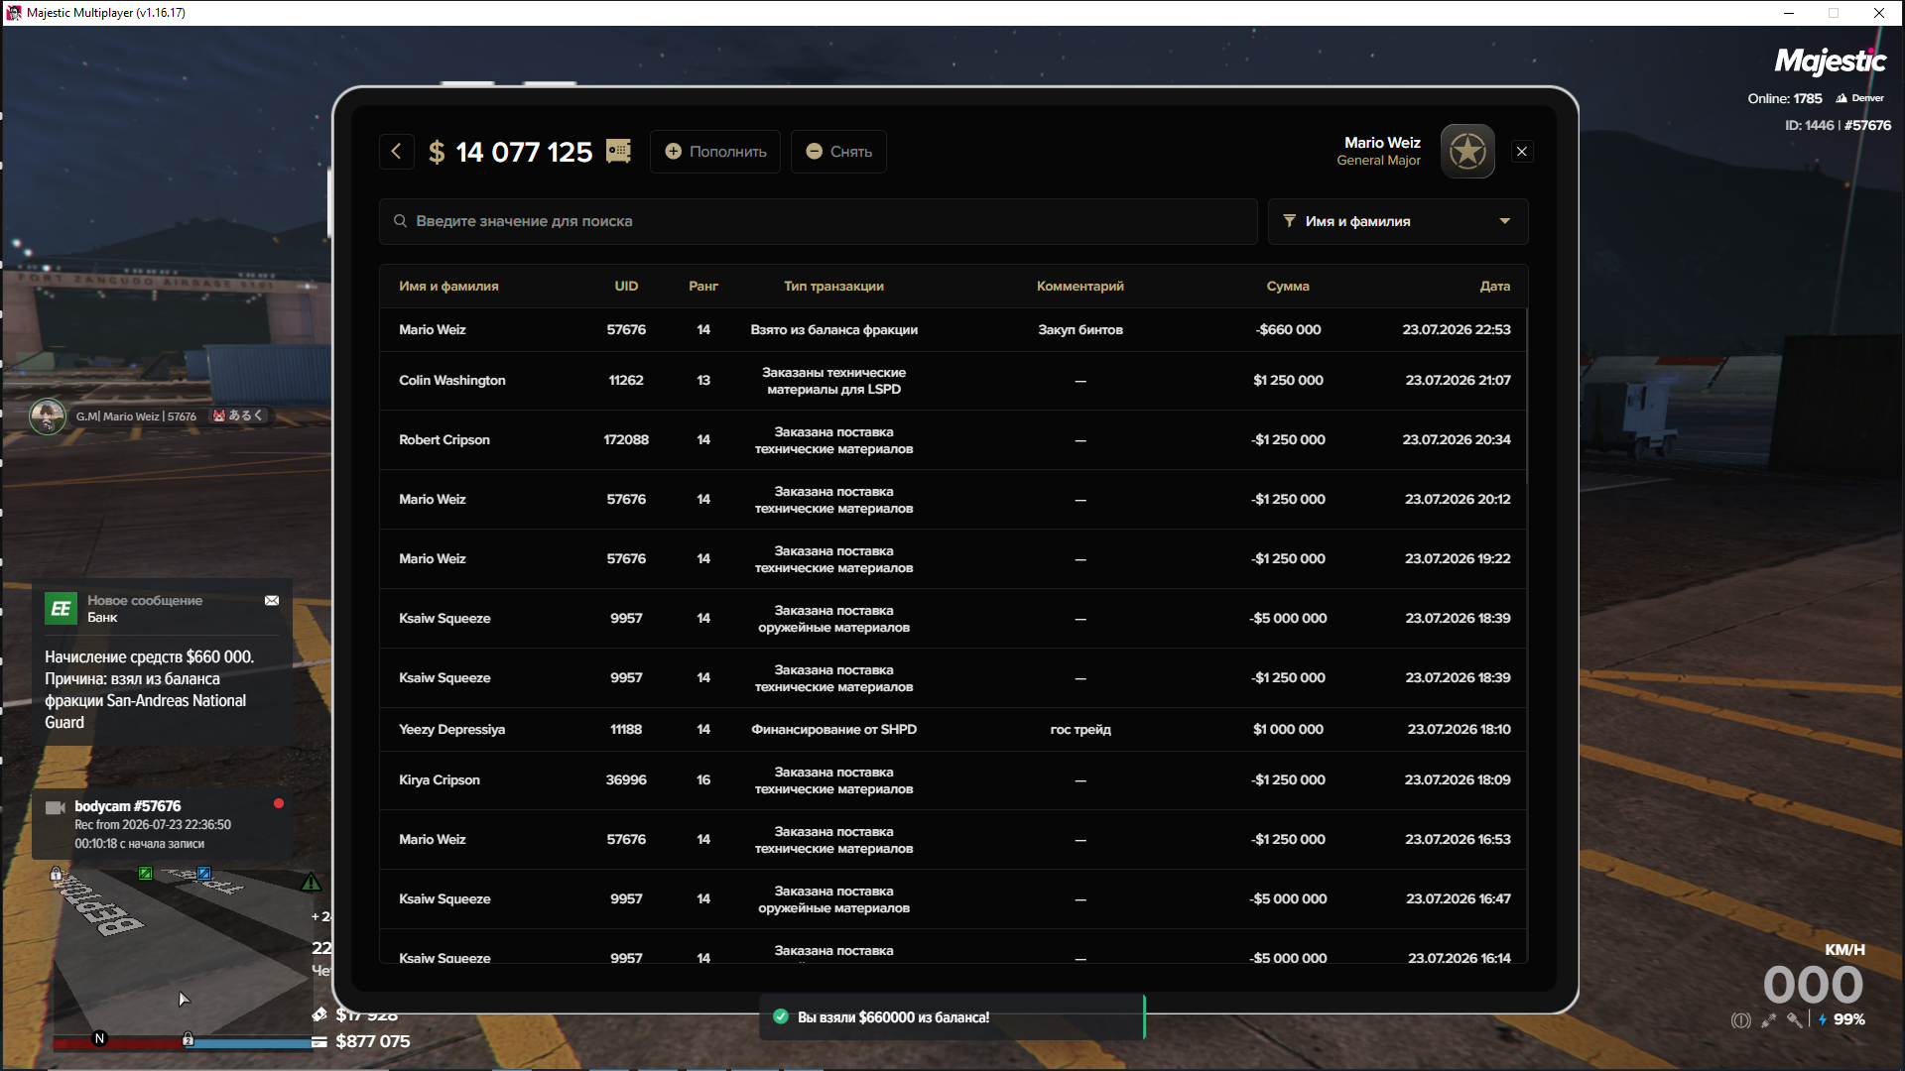Click the green check icon in the notification
This screenshot has width=1905, height=1071.
(x=781, y=1016)
